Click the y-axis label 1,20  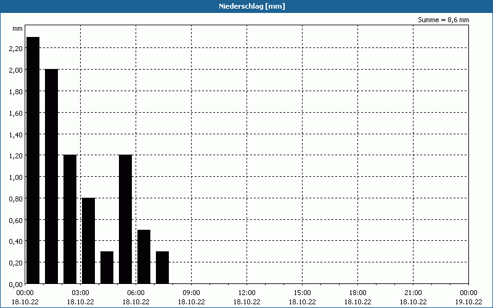coord(16,156)
